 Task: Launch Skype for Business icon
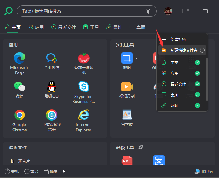click(x=84, y=86)
